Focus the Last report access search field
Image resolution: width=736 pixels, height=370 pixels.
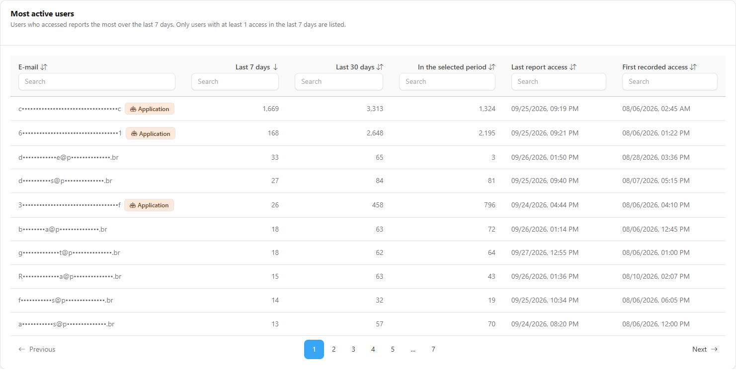(x=559, y=82)
